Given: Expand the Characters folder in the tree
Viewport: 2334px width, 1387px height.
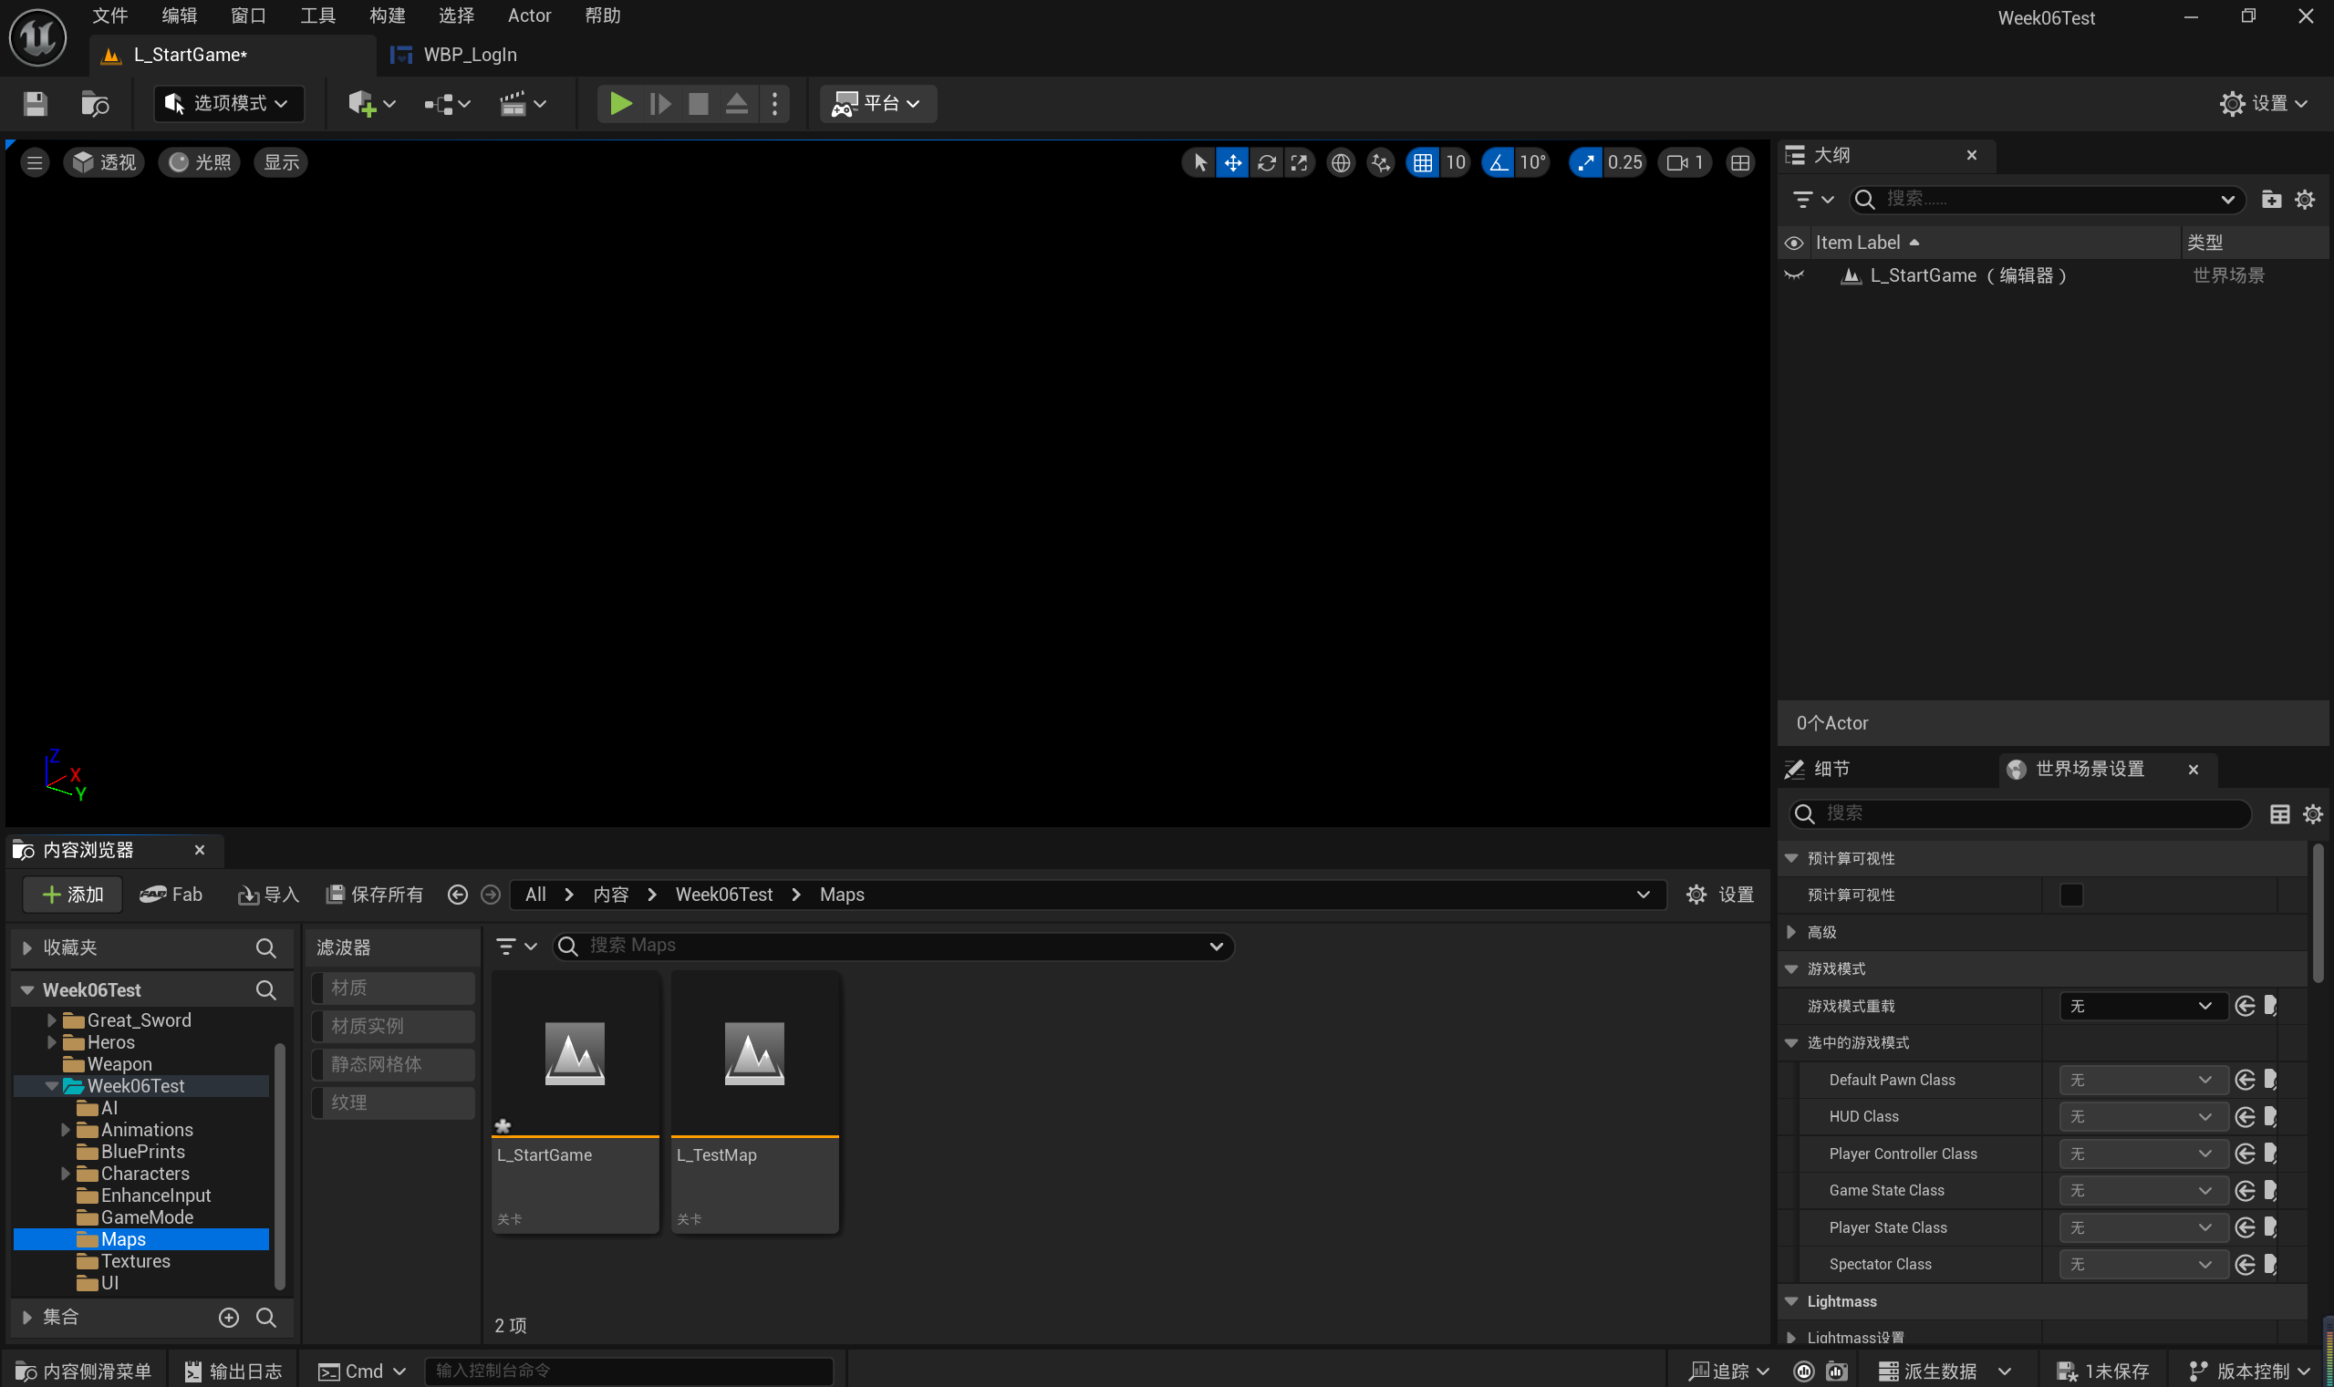Looking at the screenshot, I should 66,1173.
